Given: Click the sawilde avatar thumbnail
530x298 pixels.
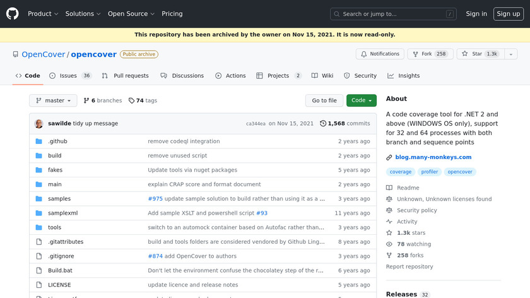Looking at the screenshot, I should pos(38,123).
